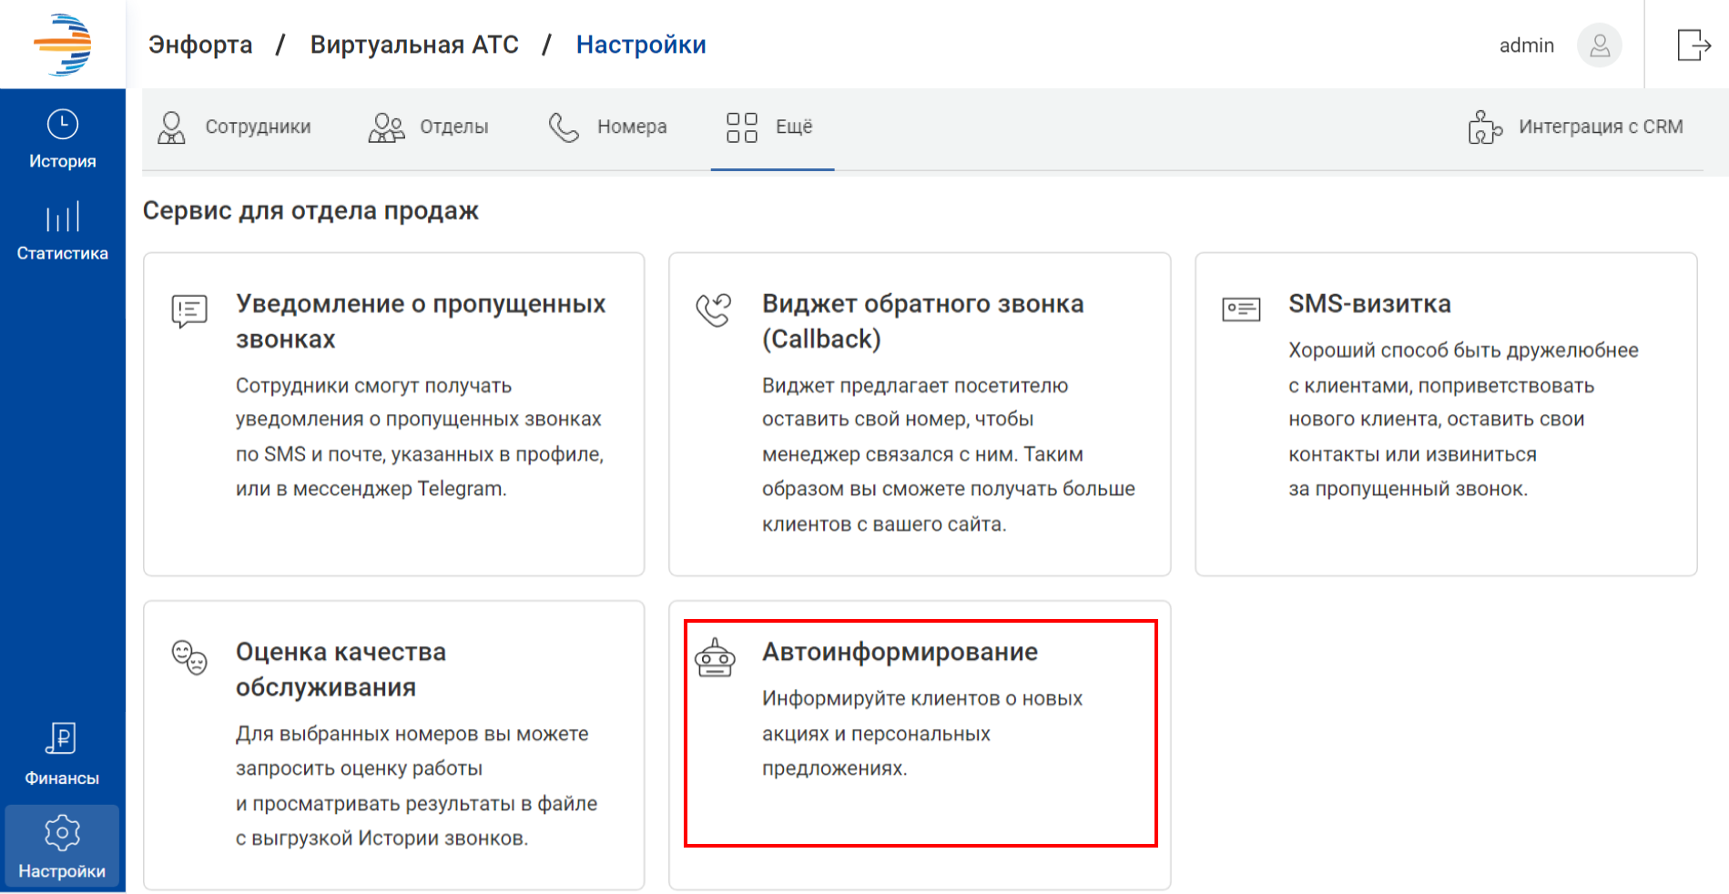The height and width of the screenshot is (894, 1729).
Task: Open Настройки in the sidebar
Action: coord(62,847)
